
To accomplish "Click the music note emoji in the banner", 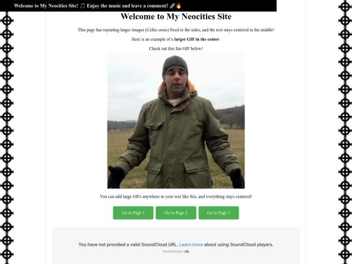I will pos(83,6).
